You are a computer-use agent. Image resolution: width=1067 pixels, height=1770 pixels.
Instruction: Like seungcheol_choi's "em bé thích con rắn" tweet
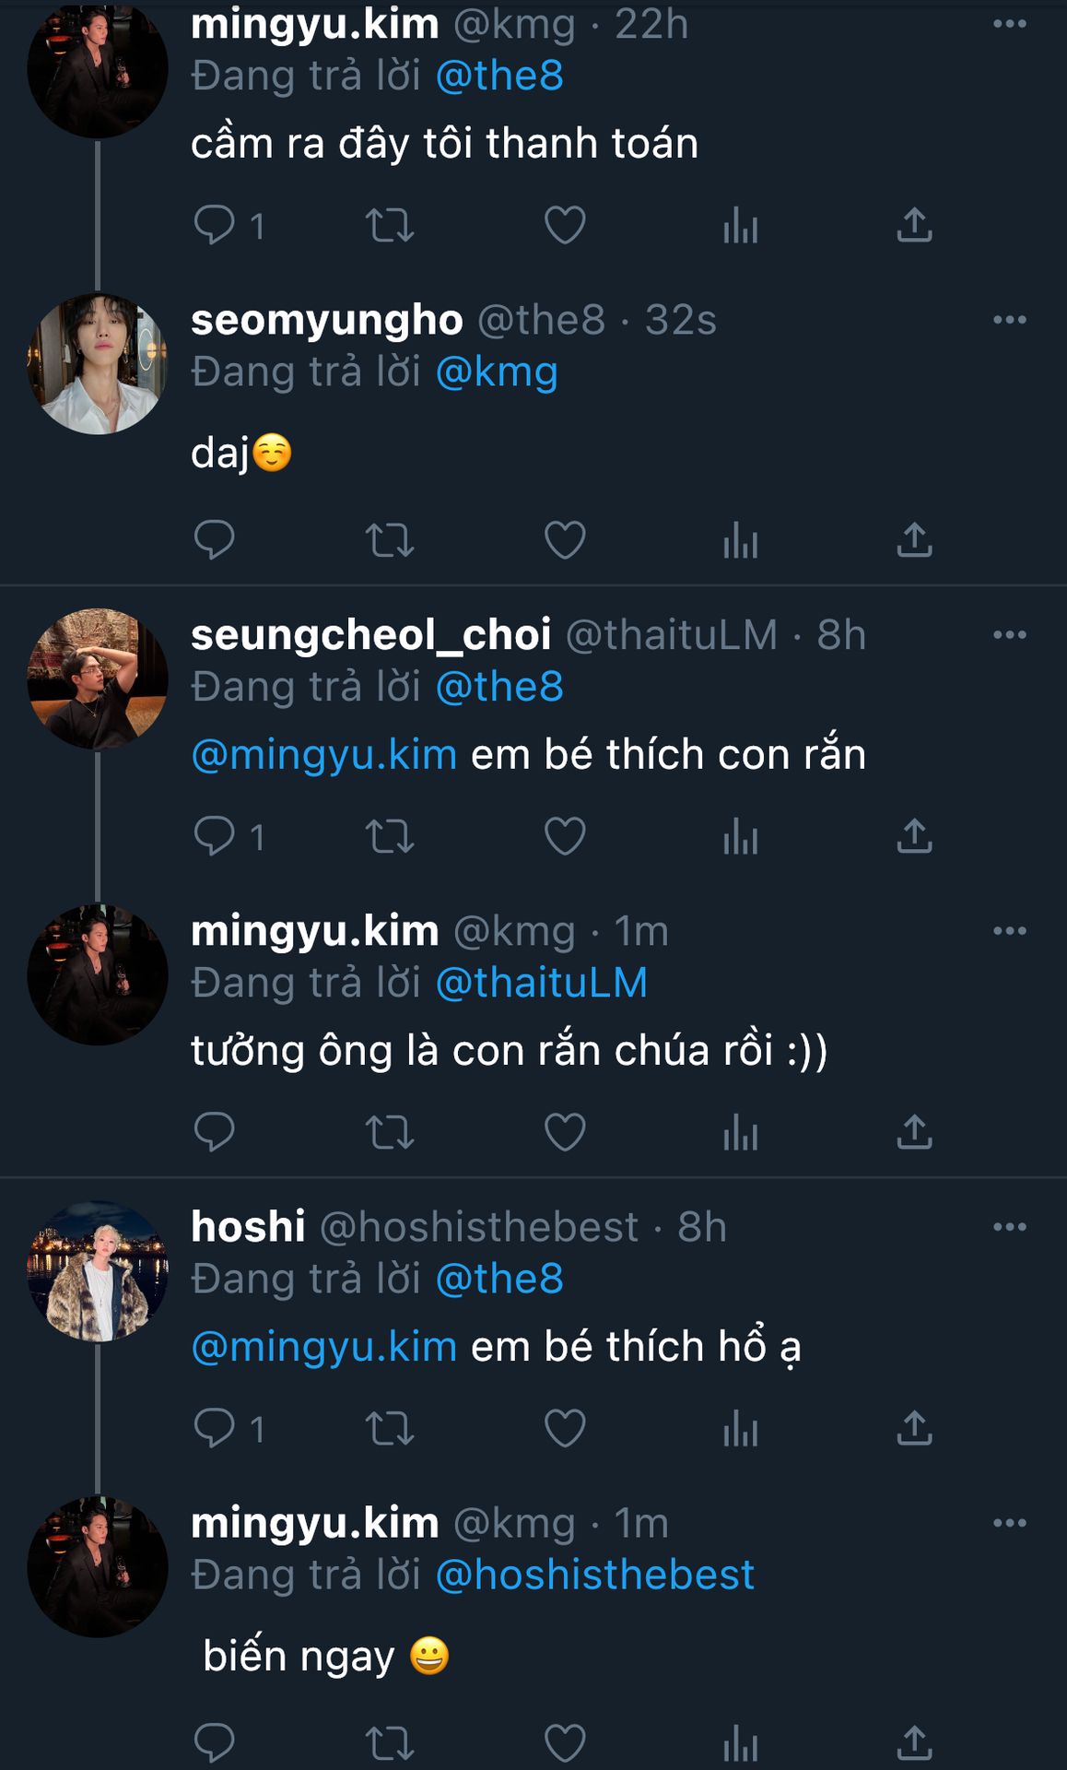pos(565,837)
